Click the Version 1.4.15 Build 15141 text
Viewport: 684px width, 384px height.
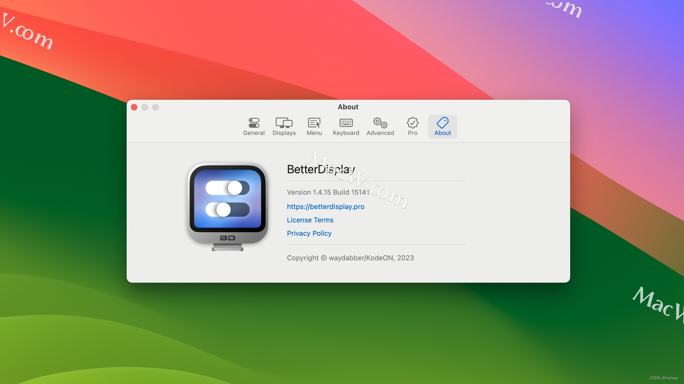point(328,192)
